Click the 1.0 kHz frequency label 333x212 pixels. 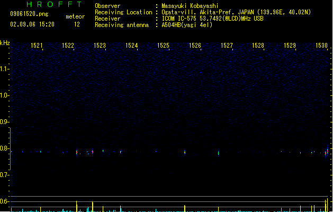click(x=4, y=95)
